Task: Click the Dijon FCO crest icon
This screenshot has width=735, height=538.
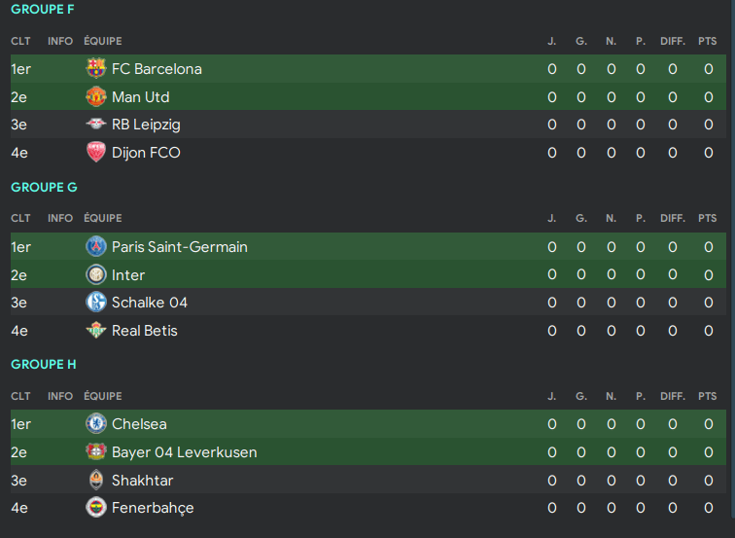Action: tap(96, 153)
